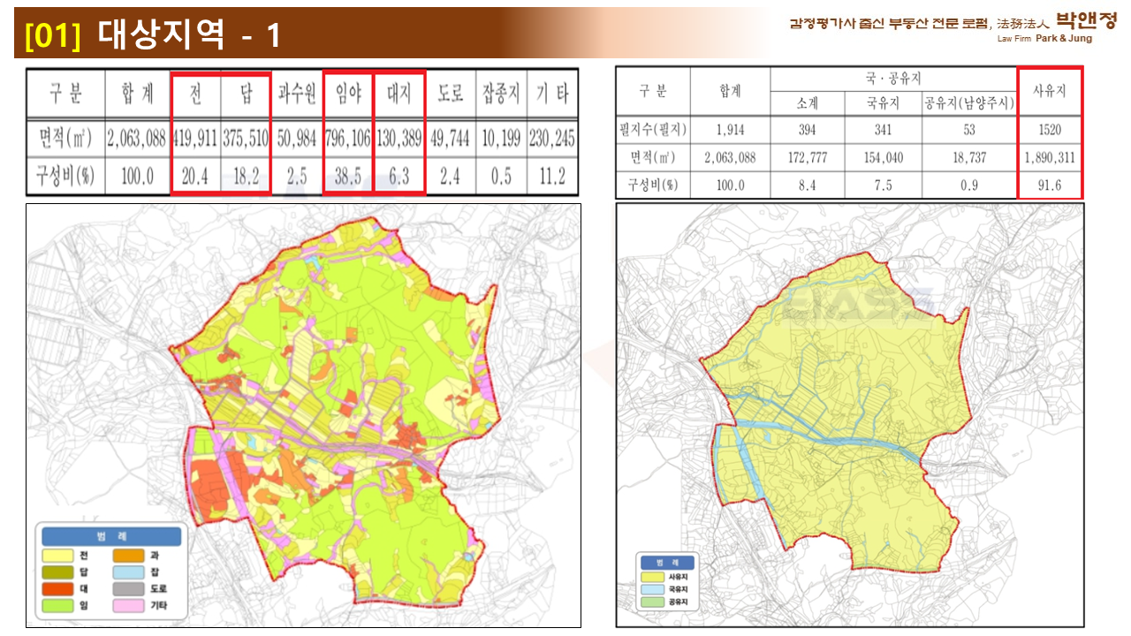Select the 임야 column header cell
The height and width of the screenshot is (636, 1131).
349,93
